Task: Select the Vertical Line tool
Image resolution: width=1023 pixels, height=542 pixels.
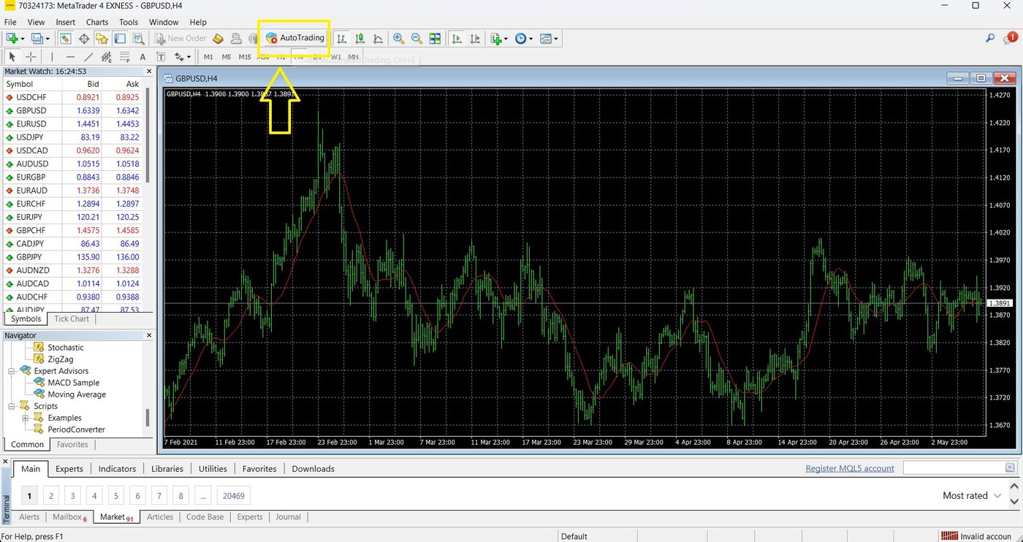Action: pos(52,56)
